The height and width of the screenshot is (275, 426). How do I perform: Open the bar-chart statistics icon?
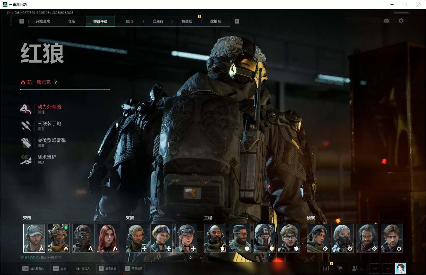click(x=326, y=269)
